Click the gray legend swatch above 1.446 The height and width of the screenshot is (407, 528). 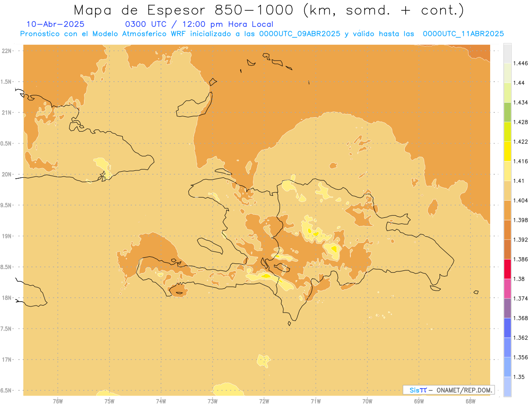507,53
